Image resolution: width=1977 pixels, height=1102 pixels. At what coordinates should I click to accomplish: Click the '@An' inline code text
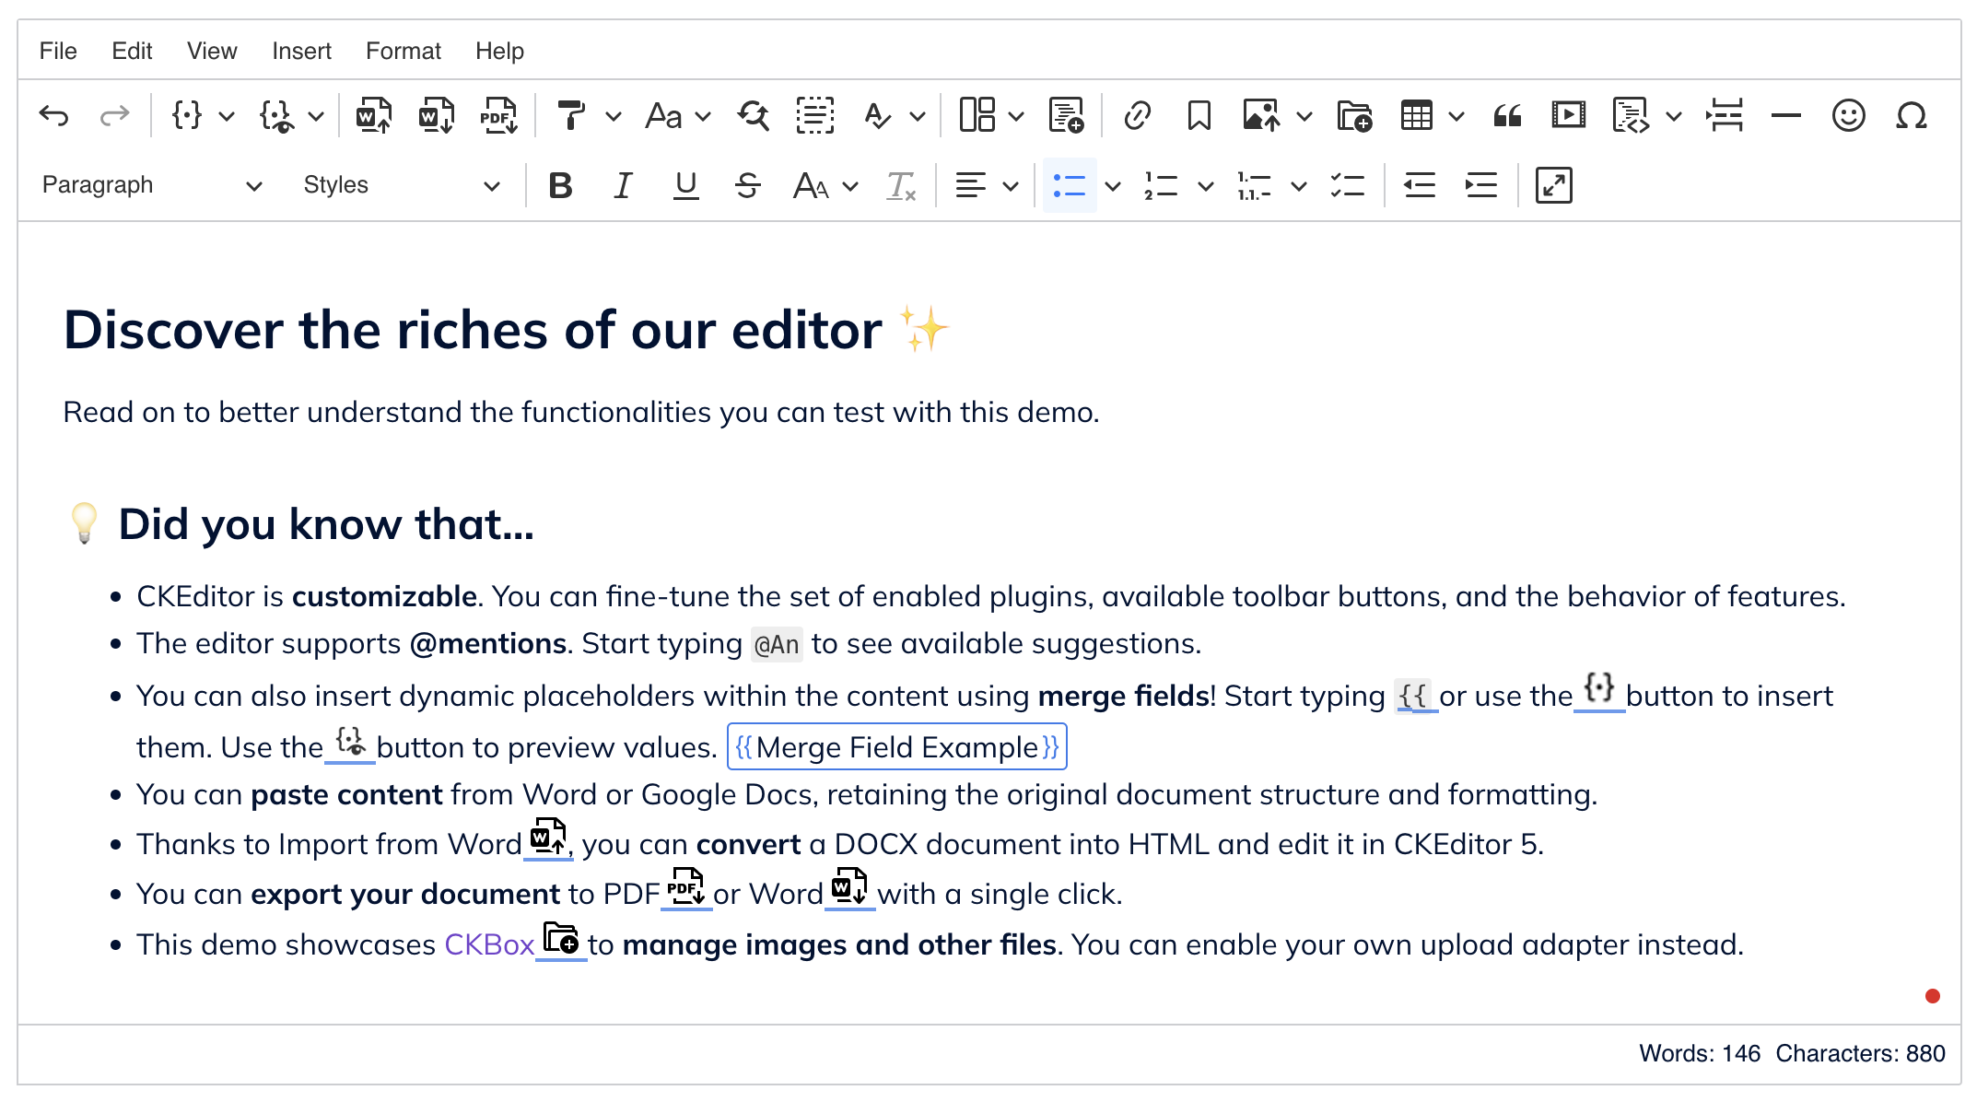coord(777,644)
